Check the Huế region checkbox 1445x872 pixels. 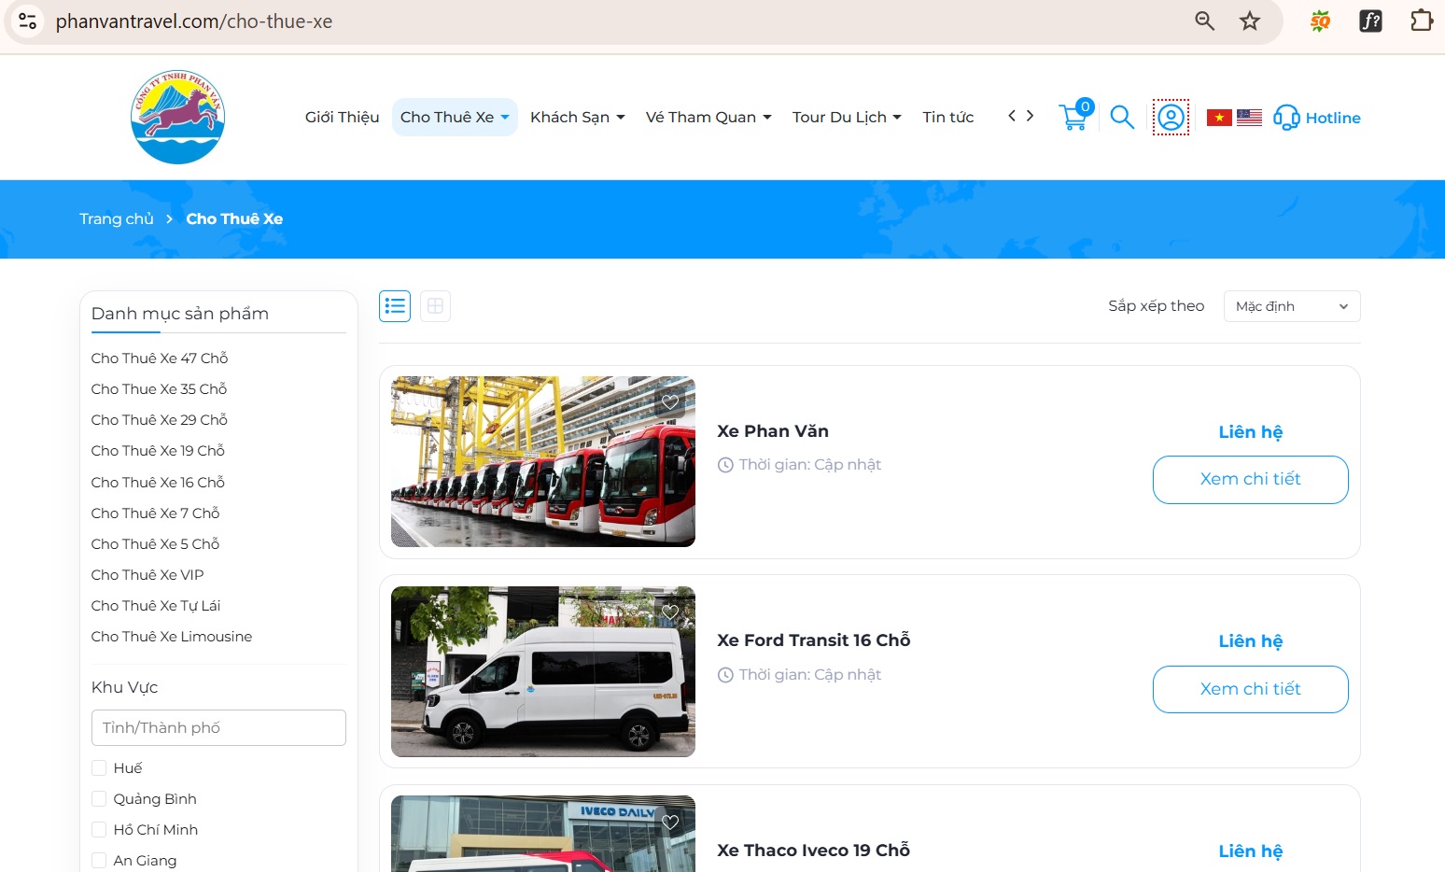click(99, 767)
